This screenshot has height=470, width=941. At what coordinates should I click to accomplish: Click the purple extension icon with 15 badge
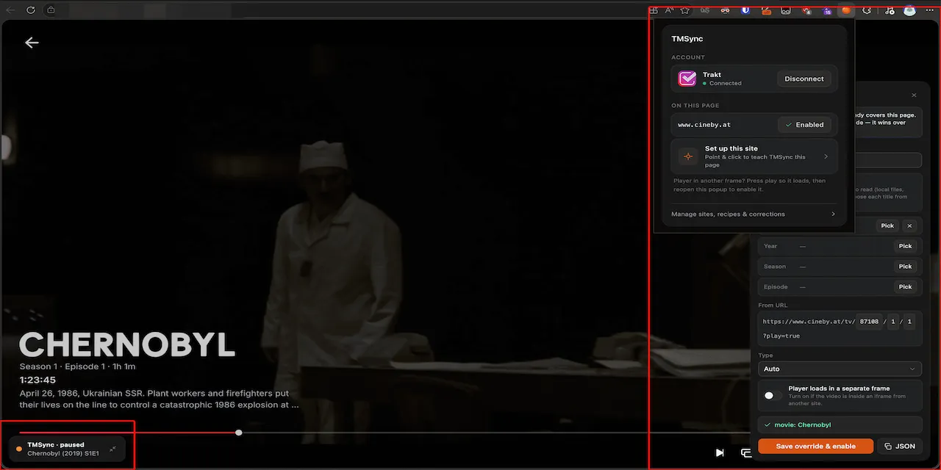coord(827,11)
